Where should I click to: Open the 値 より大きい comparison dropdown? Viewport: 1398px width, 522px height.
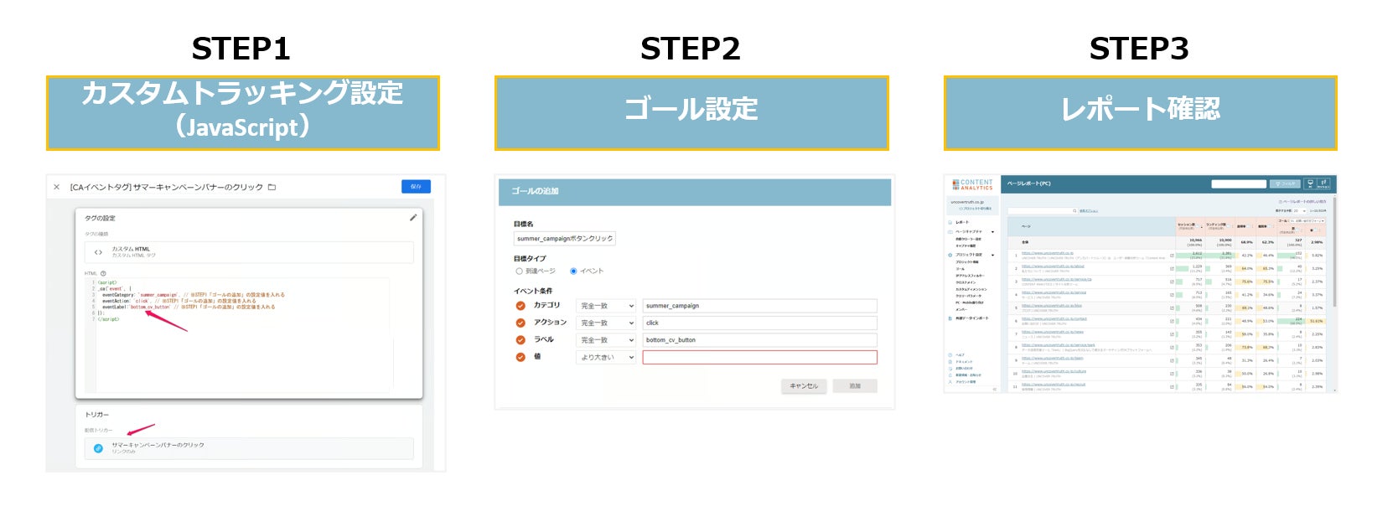[607, 358]
